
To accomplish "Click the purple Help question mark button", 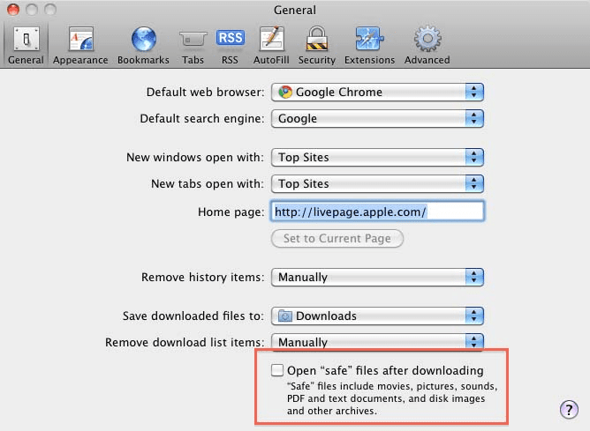I will [570, 409].
